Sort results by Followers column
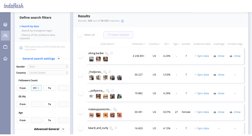This screenshot has height=136, width=252. [138, 44]
